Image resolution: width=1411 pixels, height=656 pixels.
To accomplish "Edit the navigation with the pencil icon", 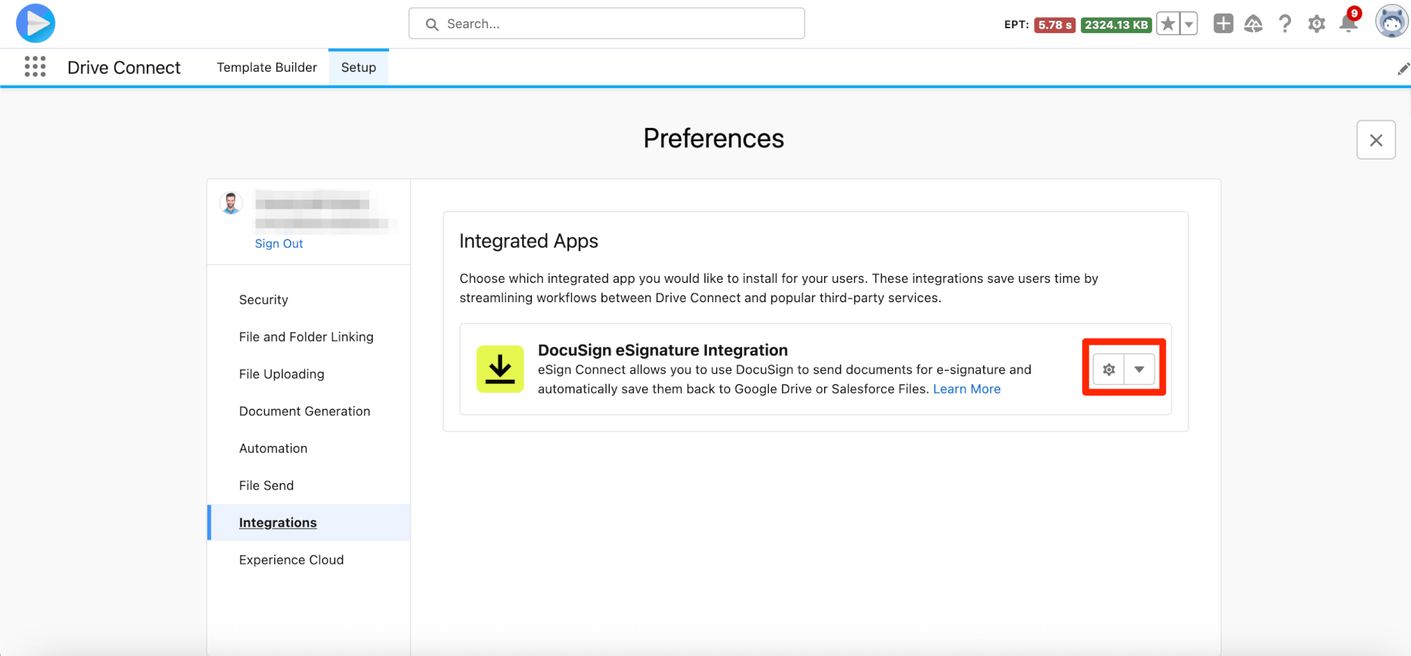I will coord(1403,68).
